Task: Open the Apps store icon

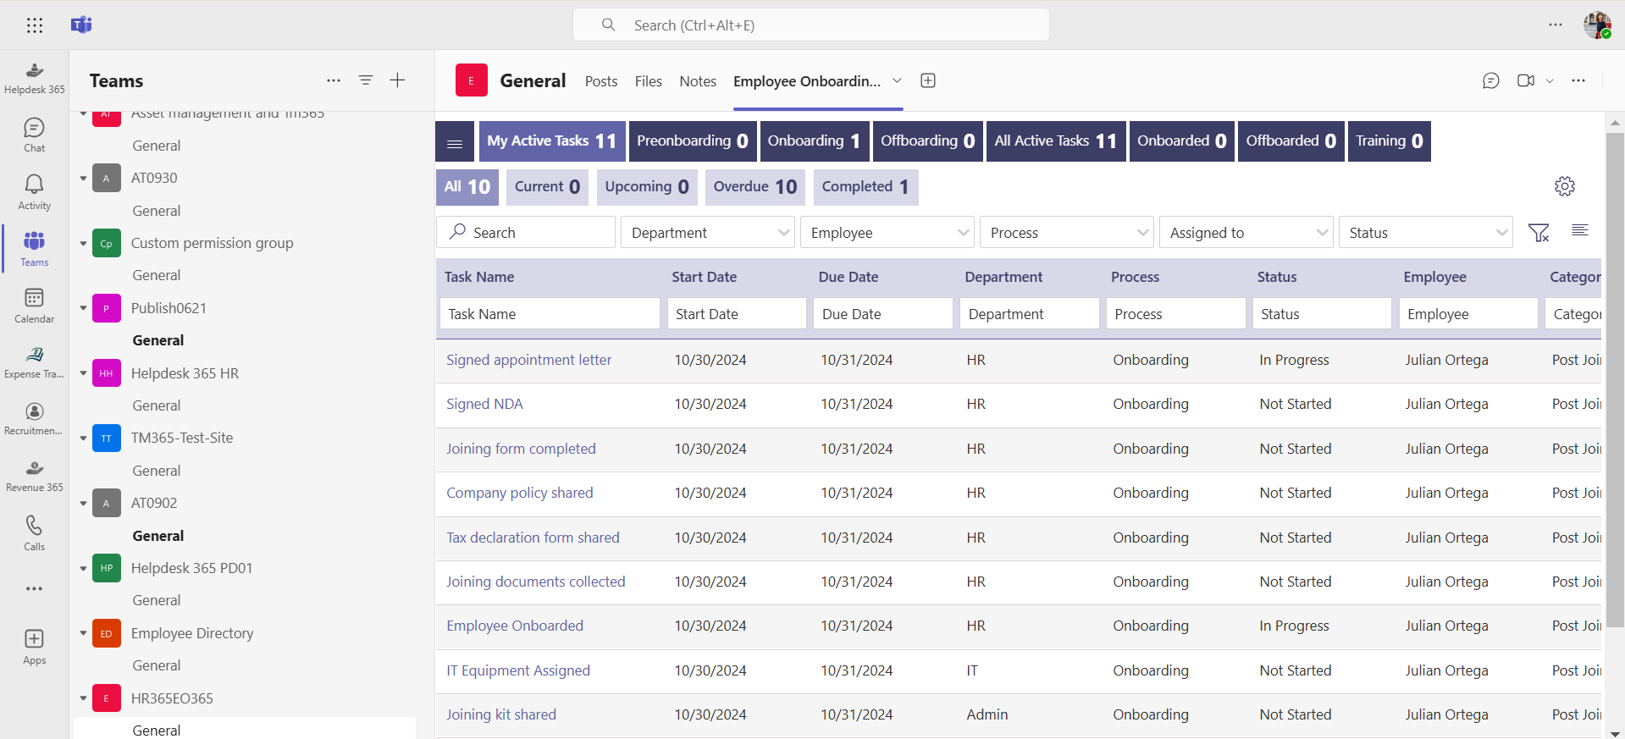Action: pyautogui.click(x=35, y=648)
